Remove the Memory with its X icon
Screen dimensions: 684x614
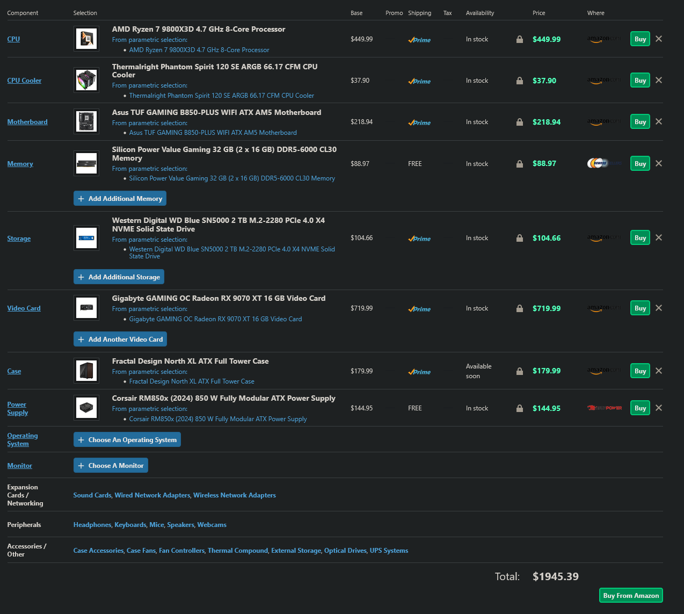click(x=659, y=163)
